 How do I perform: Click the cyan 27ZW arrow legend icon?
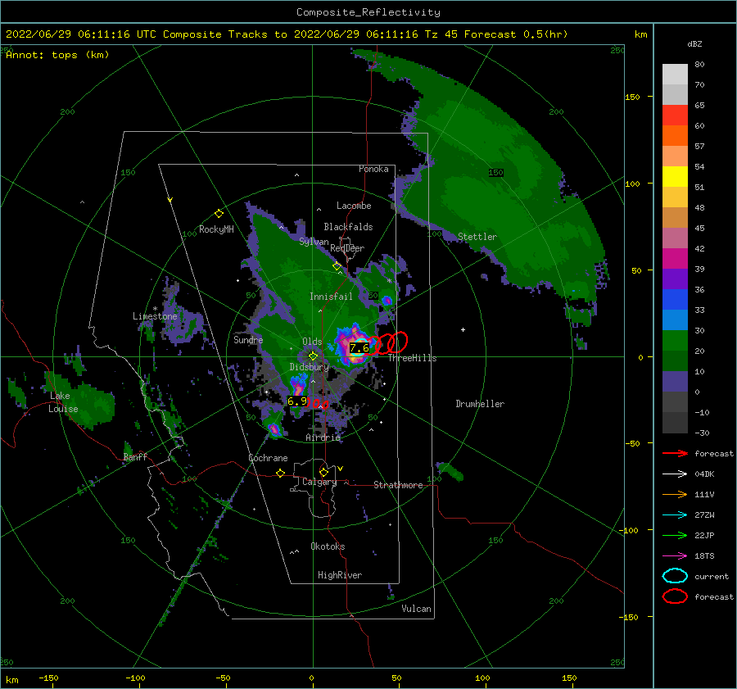coord(675,515)
